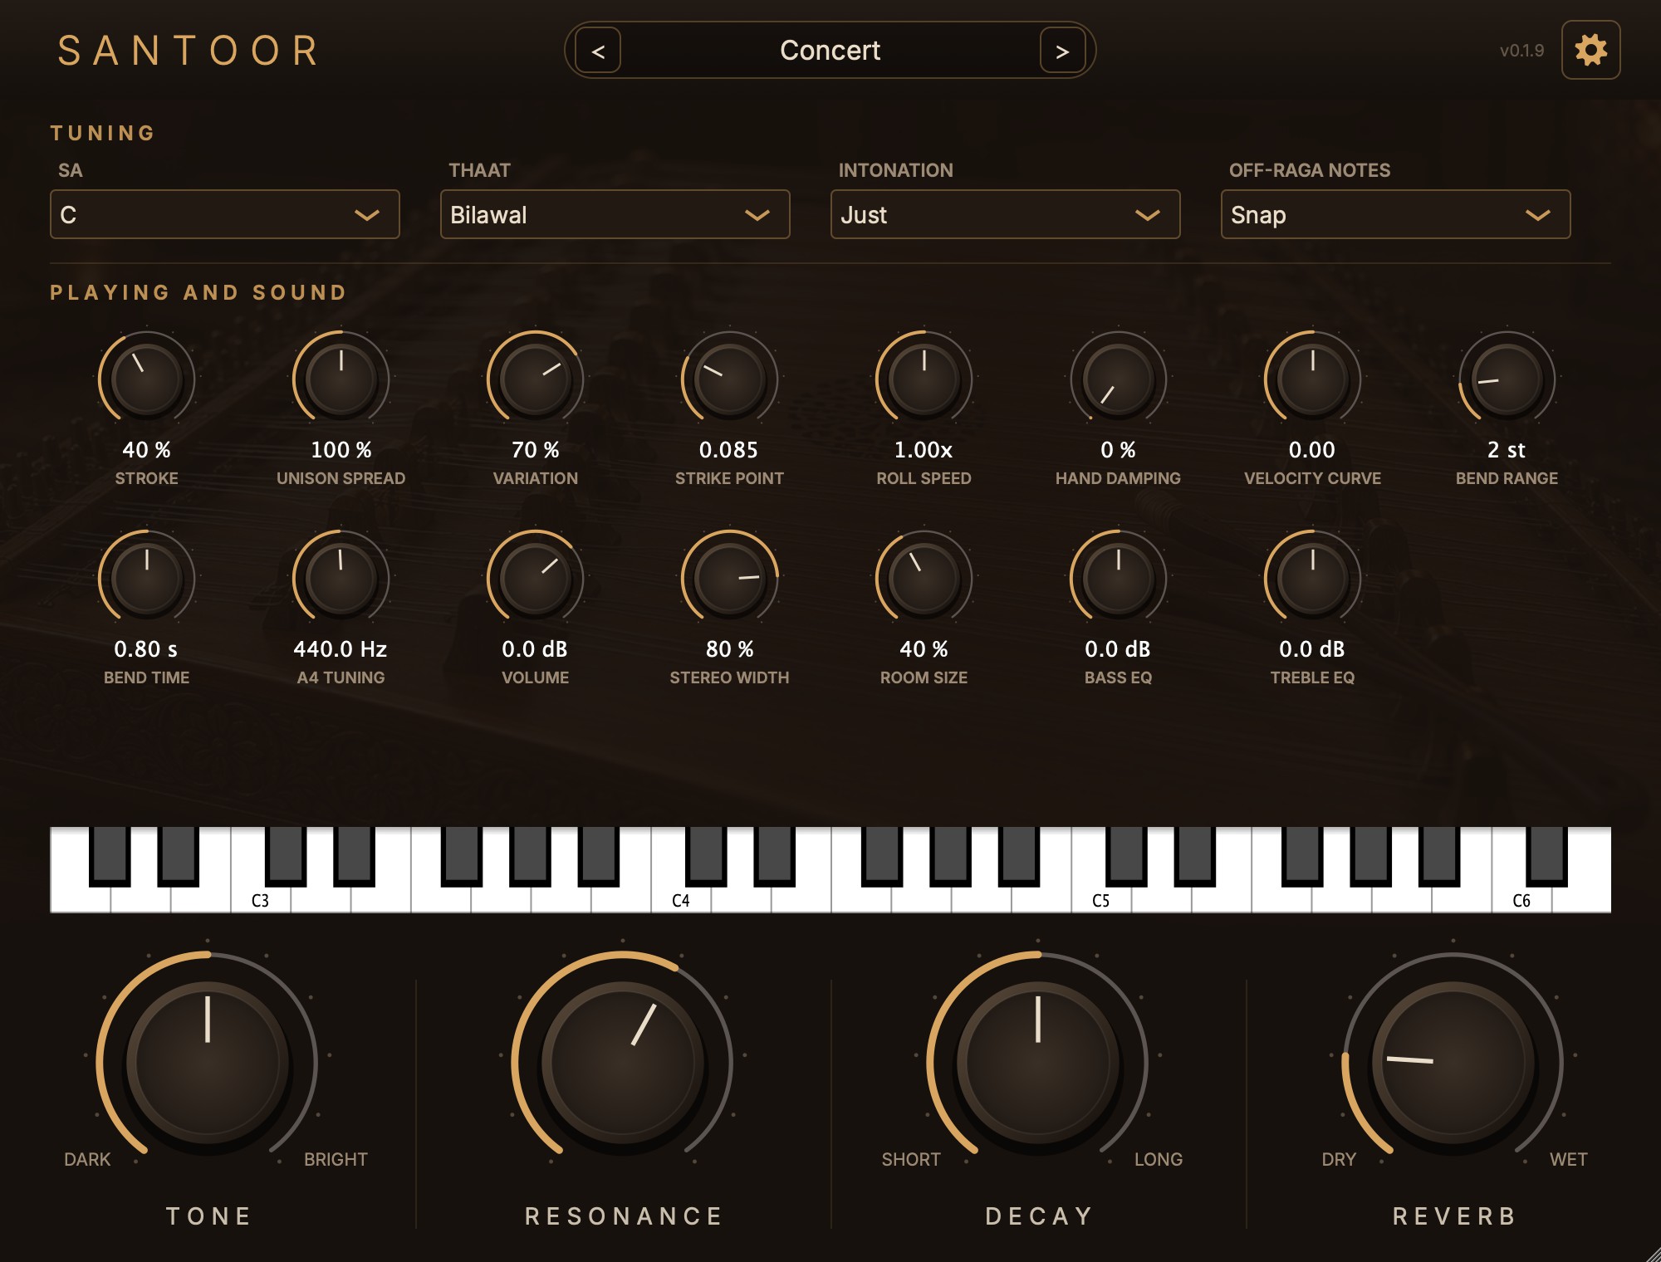The image size is (1661, 1262).
Task: Play the C6 key on keyboard
Action: (x=1521, y=900)
